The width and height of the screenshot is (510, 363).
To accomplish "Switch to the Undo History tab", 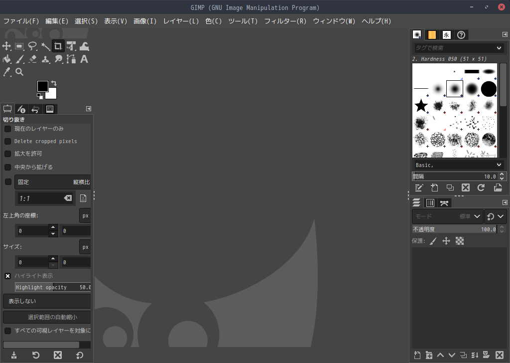I will click(35, 109).
